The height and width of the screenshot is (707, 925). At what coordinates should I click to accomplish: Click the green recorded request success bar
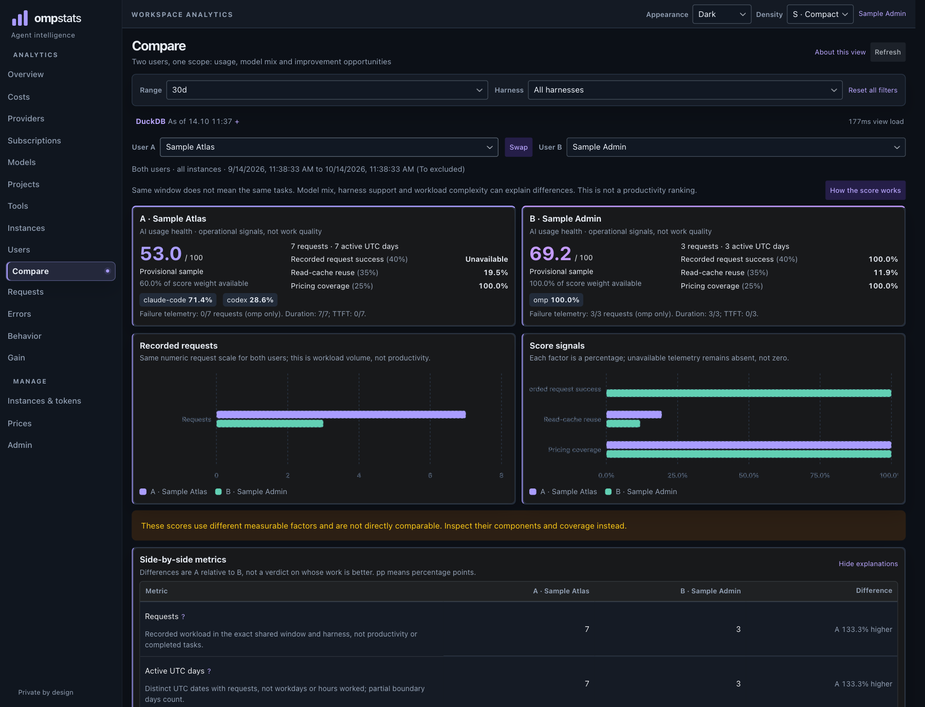(x=749, y=393)
